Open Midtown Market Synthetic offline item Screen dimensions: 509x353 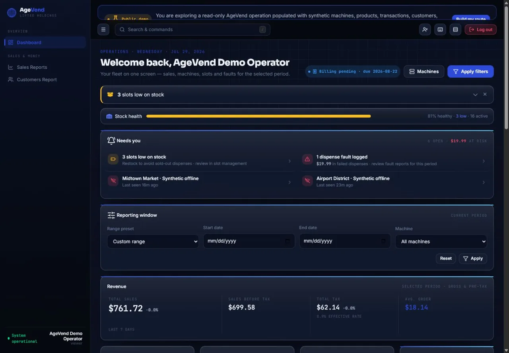pos(200,182)
